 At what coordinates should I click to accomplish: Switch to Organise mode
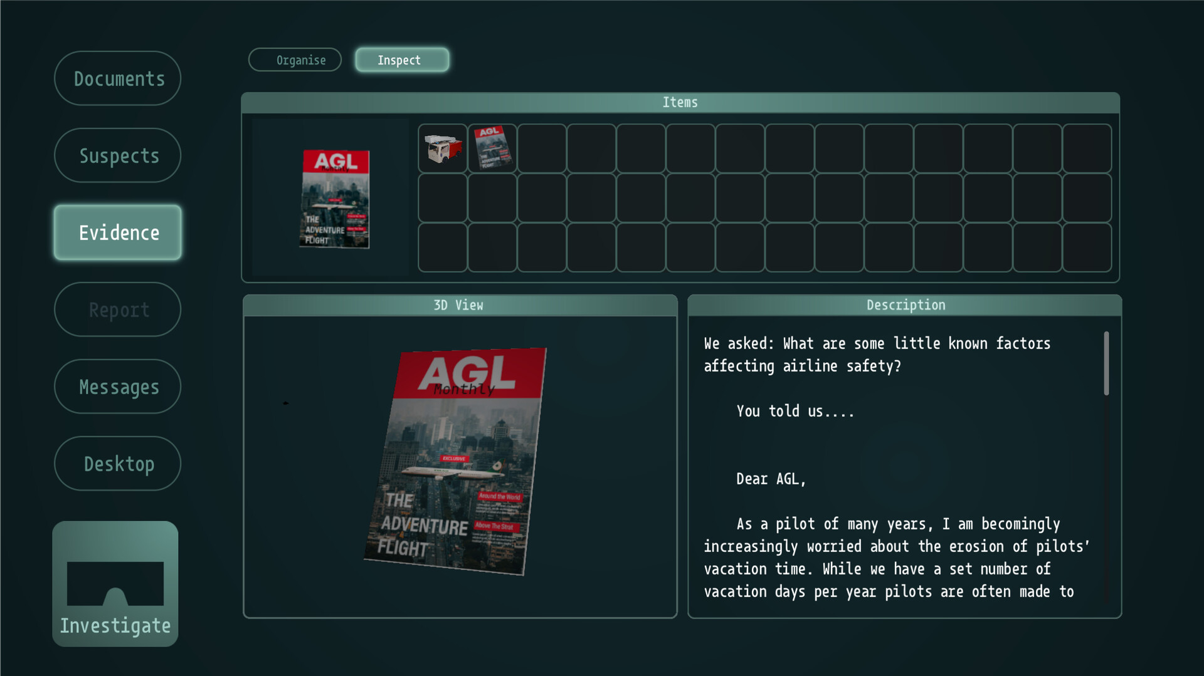[295, 60]
